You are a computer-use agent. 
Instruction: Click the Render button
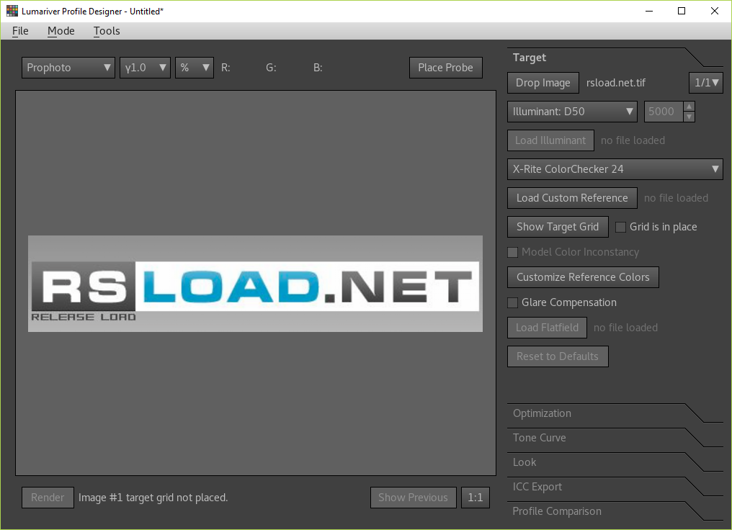48,498
